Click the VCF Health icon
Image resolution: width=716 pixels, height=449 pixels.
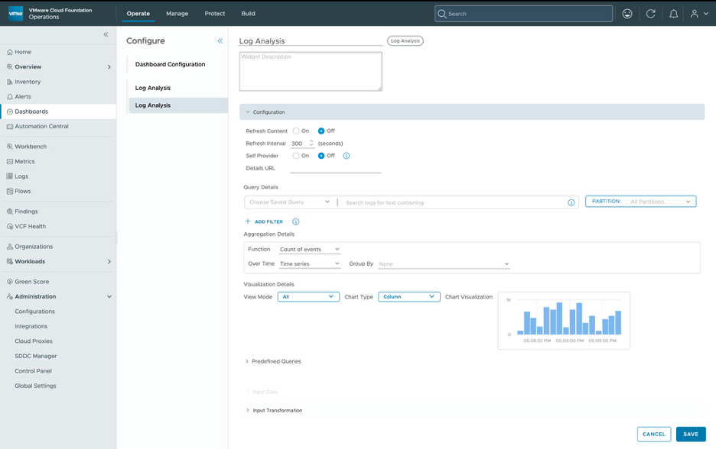point(10,226)
